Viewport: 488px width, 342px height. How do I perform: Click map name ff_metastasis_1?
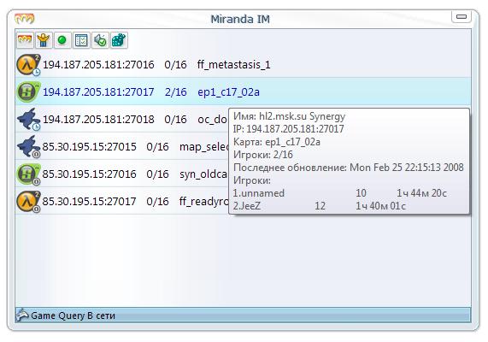click(x=233, y=65)
